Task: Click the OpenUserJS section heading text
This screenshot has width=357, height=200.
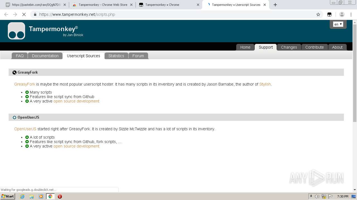Action: [28, 117]
